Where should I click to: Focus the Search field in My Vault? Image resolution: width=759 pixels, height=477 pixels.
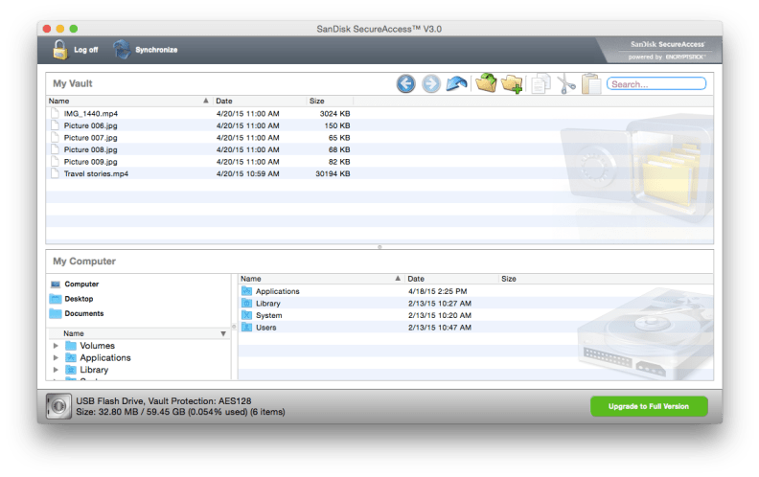[656, 84]
